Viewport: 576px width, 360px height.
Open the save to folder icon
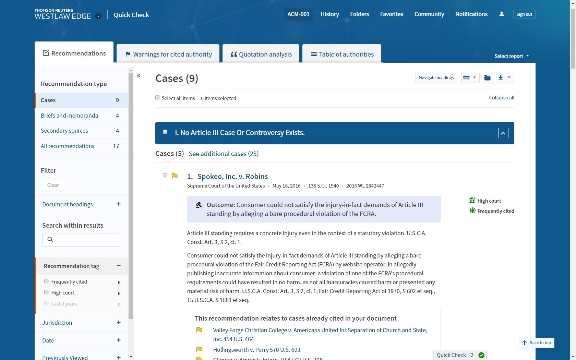(x=487, y=78)
